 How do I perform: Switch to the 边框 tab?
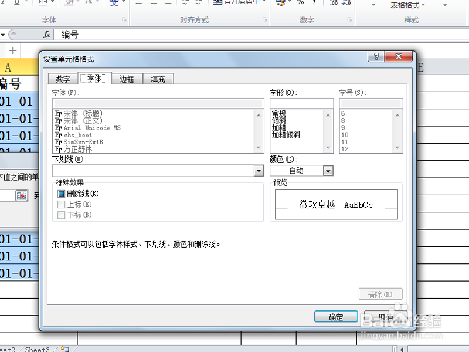click(x=127, y=79)
